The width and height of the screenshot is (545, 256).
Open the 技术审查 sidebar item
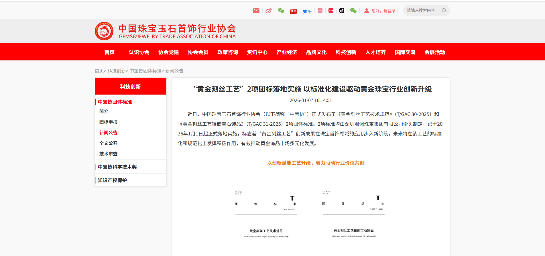(x=108, y=154)
